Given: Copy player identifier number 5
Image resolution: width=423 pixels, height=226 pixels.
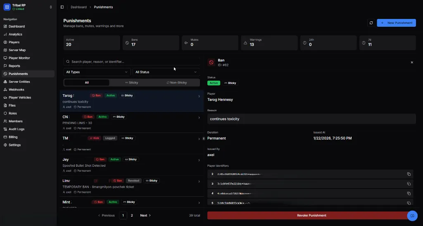Looking at the screenshot, I should [409, 203].
